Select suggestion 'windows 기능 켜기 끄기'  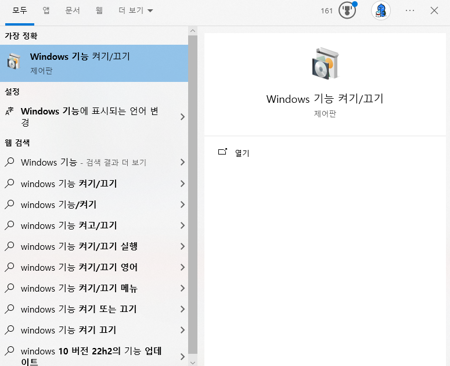[94, 330]
